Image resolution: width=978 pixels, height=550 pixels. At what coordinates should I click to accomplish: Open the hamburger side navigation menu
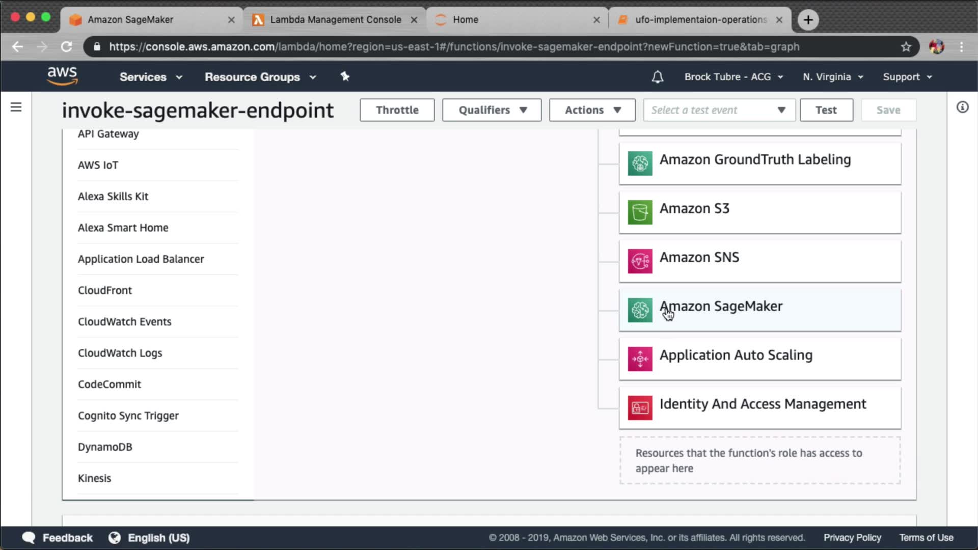[x=16, y=107]
